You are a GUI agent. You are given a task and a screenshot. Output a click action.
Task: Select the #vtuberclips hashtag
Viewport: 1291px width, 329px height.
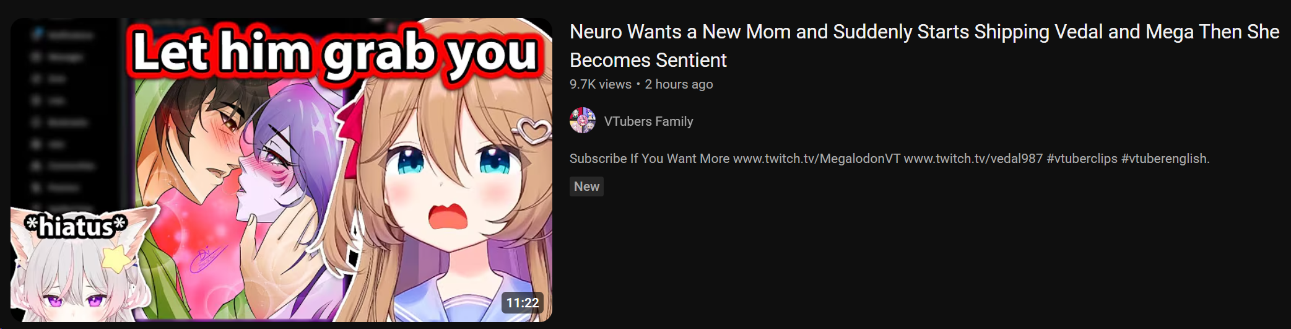click(x=1082, y=159)
